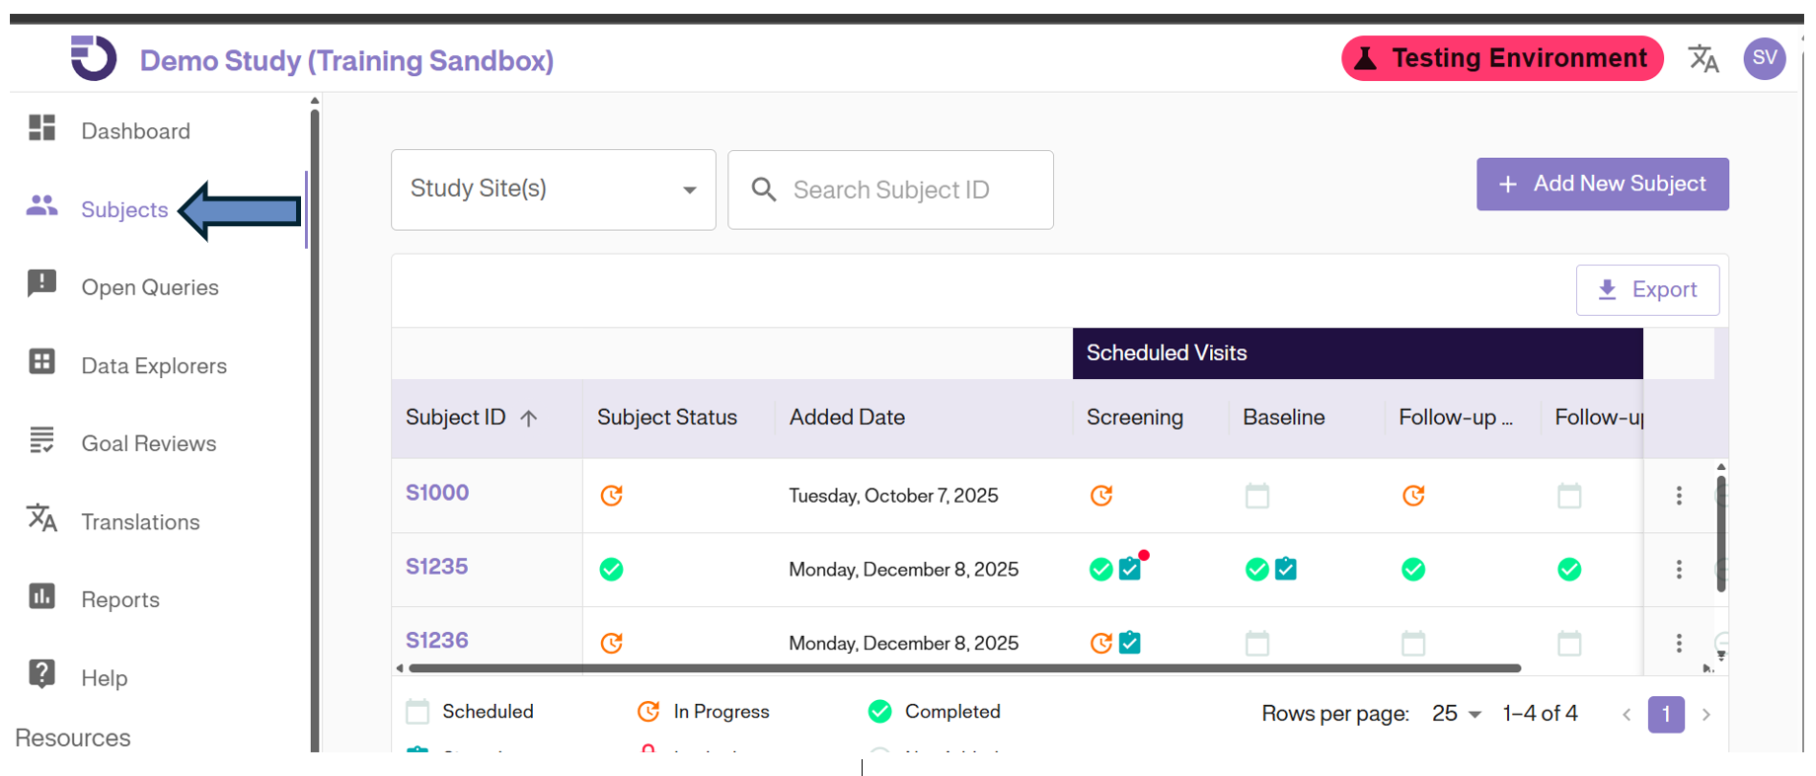Open the SV user avatar menu
The width and height of the screenshot is (1816, 776).
pyautogui.click(x=1764, y=58)
